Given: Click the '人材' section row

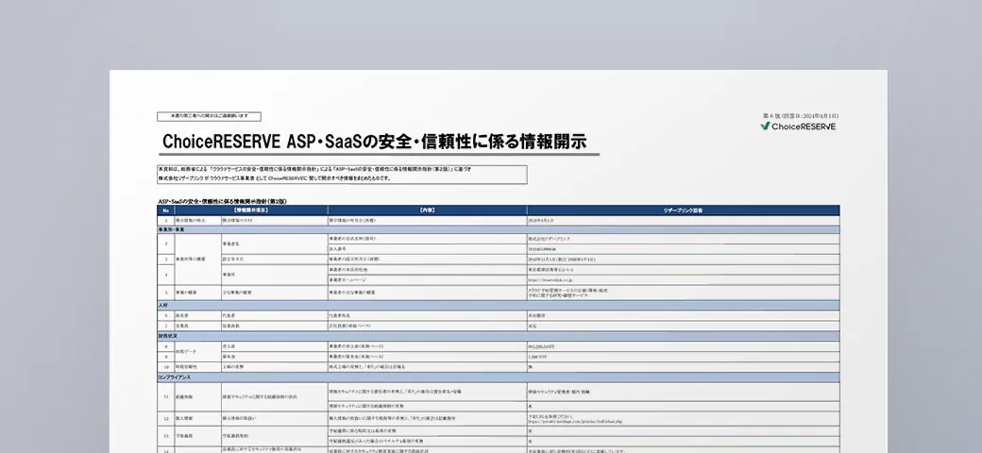Looking at the screenshot, I should [499, 306].
